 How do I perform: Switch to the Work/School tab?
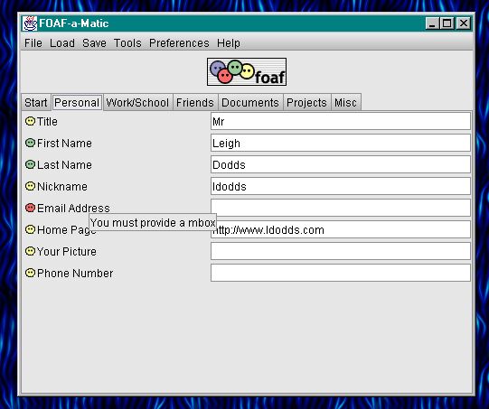[x=137, y=103]
